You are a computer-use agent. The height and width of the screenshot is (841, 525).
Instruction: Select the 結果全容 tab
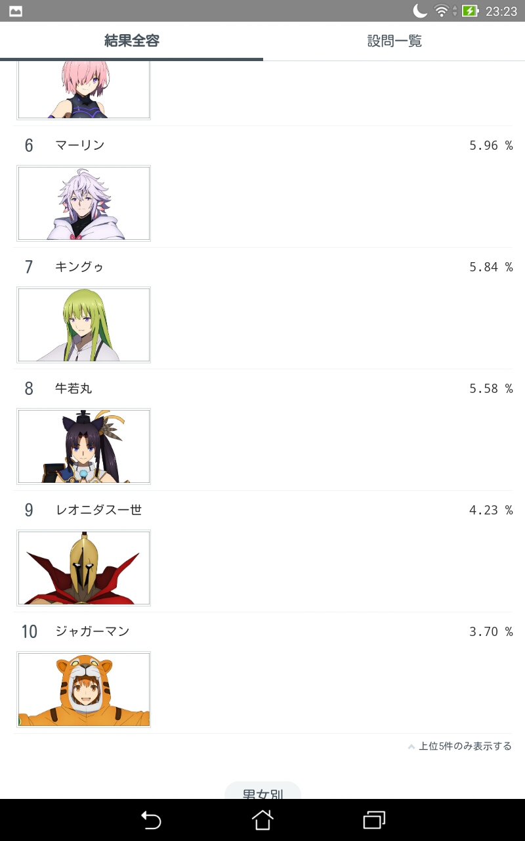(x=131, y=41)
